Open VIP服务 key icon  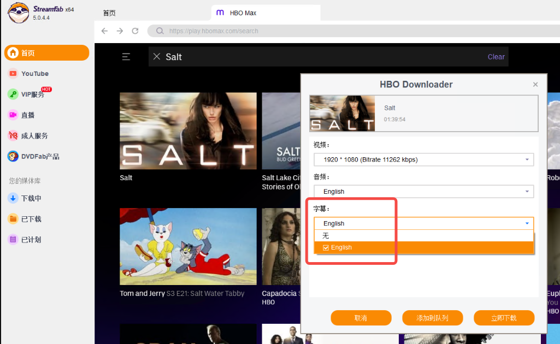13,94
